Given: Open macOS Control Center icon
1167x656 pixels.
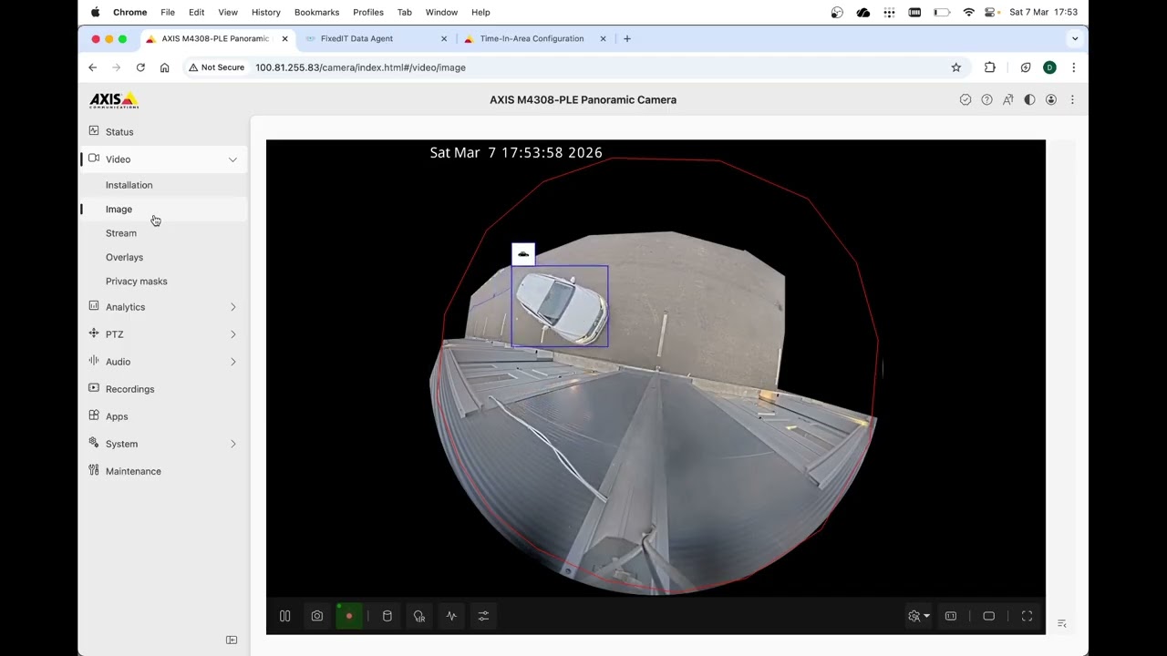Looking at the screenshot, I should [990, 13].
